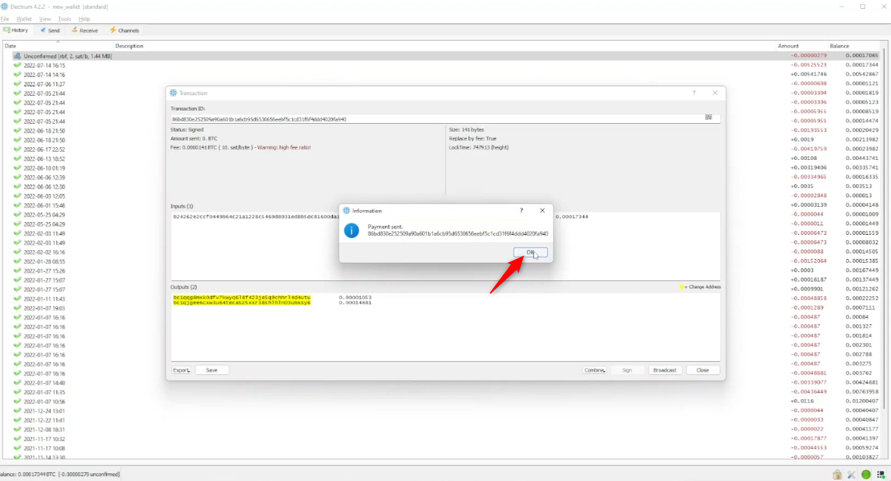
Task: Click the Unconfirmed transaction status icon
Action: pyautogui.click(x=17, y=56)
